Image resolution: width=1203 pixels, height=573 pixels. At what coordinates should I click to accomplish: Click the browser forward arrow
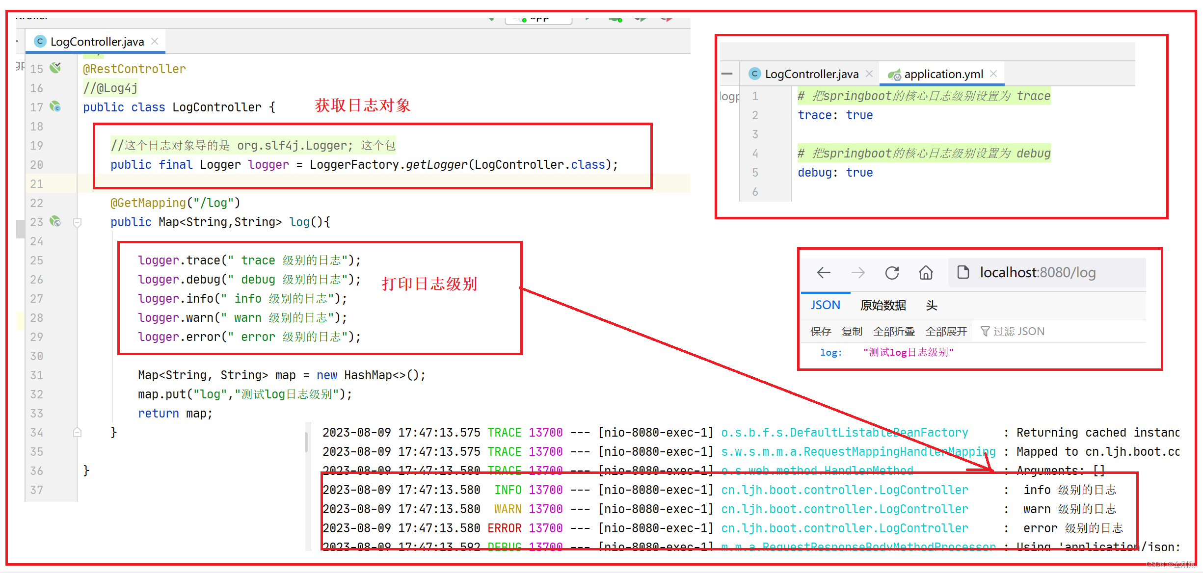click(x=858, y=273)
